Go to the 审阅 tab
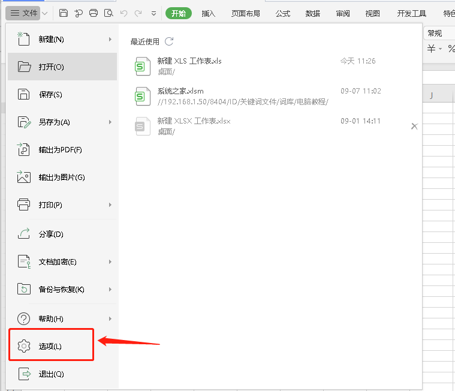 click(343, 13)
